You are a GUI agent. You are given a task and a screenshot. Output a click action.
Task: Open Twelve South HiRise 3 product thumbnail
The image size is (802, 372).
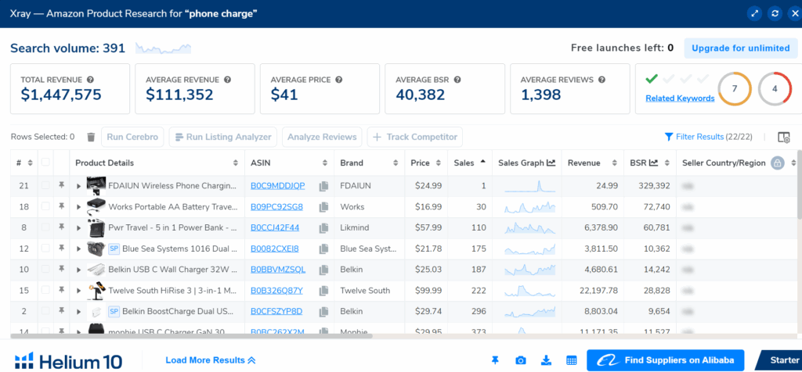point(96,291)
